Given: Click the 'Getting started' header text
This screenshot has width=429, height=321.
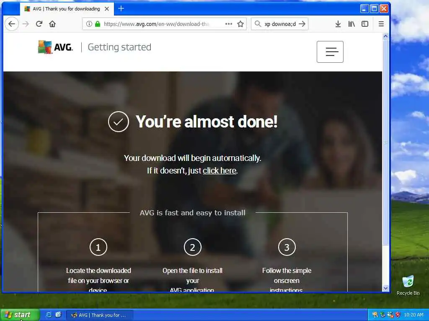Looking at the screenshot, I should click(119, 47).
